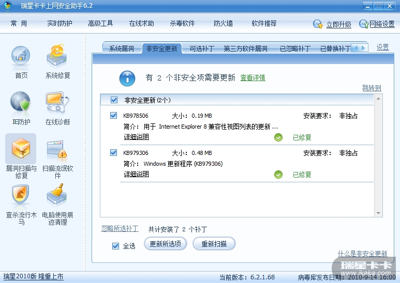
Task: Uncheck the KB979306 update checkbox
Action: coord(113,153)
